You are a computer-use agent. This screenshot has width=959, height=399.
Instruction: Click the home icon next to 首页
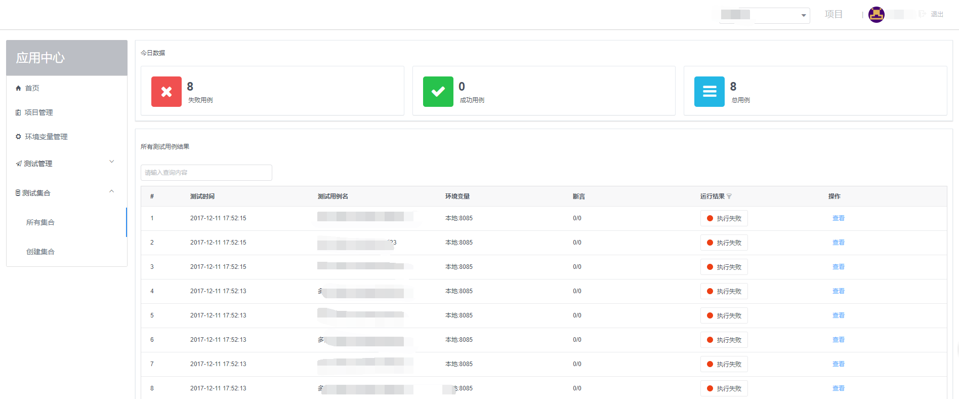coord(19,88)
